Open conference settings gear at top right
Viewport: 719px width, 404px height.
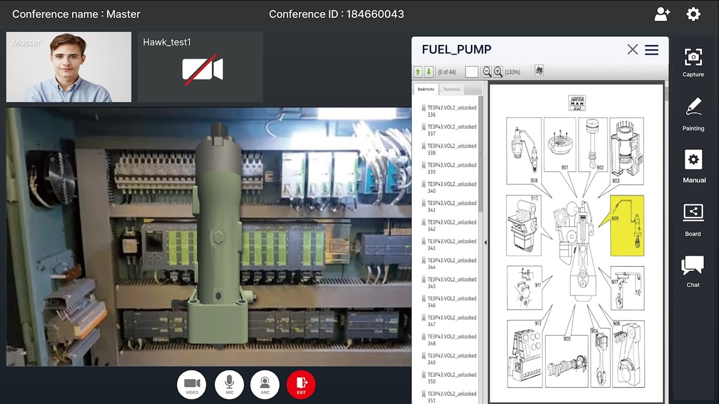coord(693,14)
